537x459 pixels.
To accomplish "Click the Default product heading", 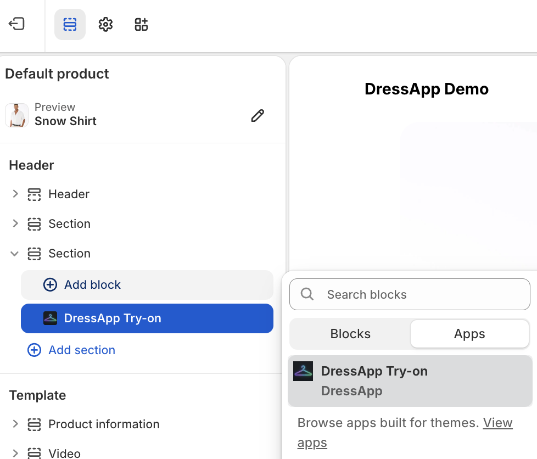I will click(x=57, y=74).
